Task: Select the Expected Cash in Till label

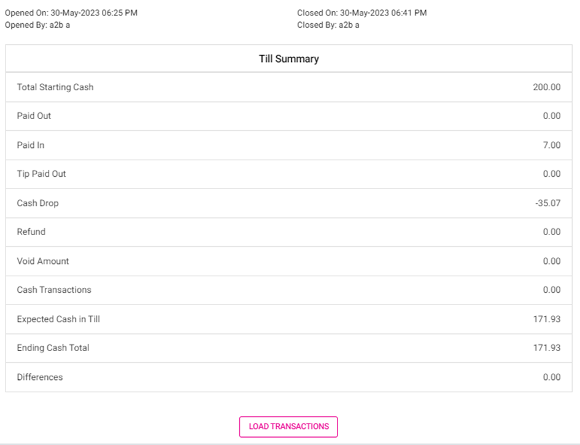Action: point(58,319)
